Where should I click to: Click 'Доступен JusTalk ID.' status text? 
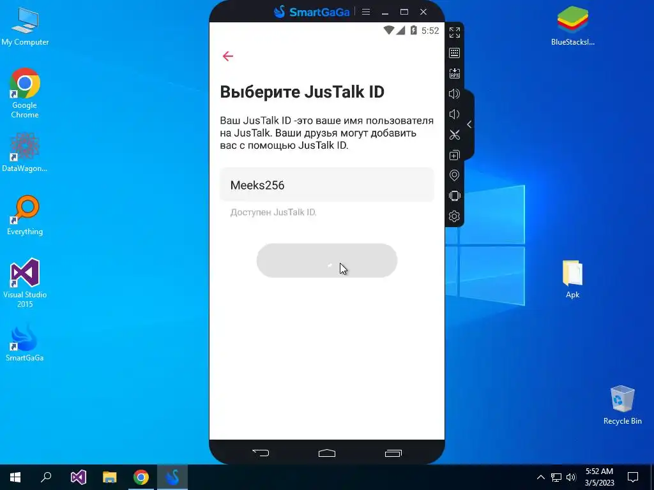(x=273, y=212)
